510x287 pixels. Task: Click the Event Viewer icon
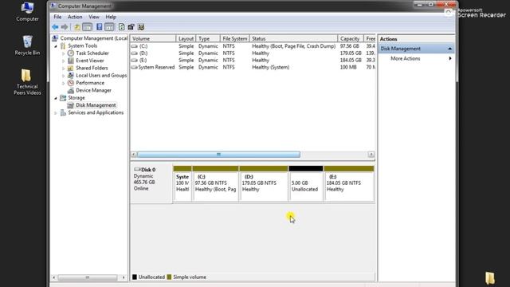[x=71, y=61]
